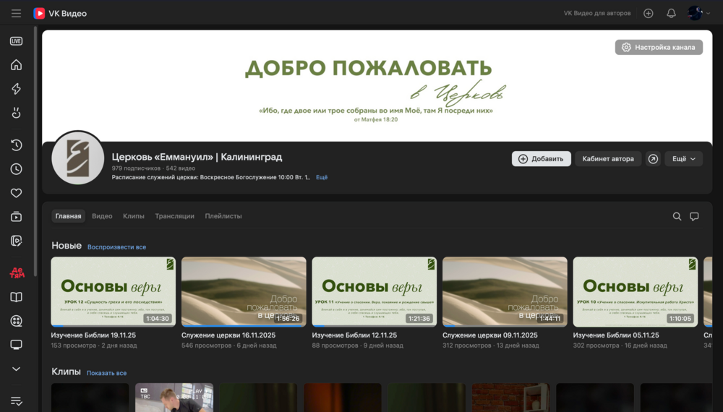The image size is (723, 412).
Task: Open liked videos heart icon
Action: point(16,193)
